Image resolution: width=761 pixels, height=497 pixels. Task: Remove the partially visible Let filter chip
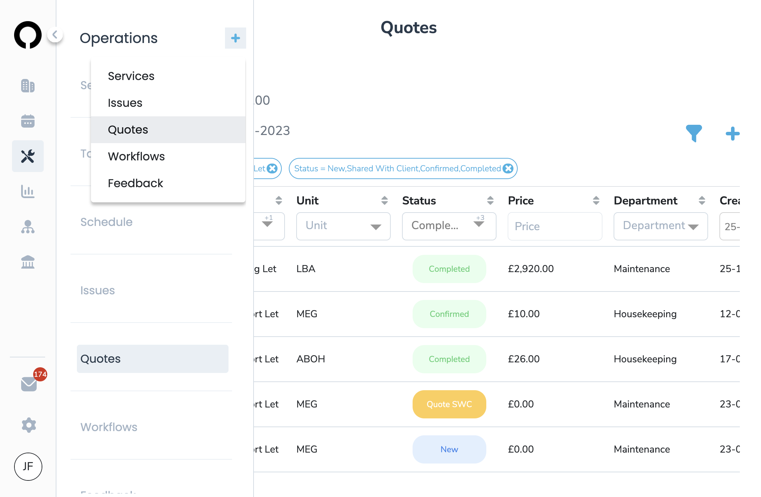click(272, 168)
